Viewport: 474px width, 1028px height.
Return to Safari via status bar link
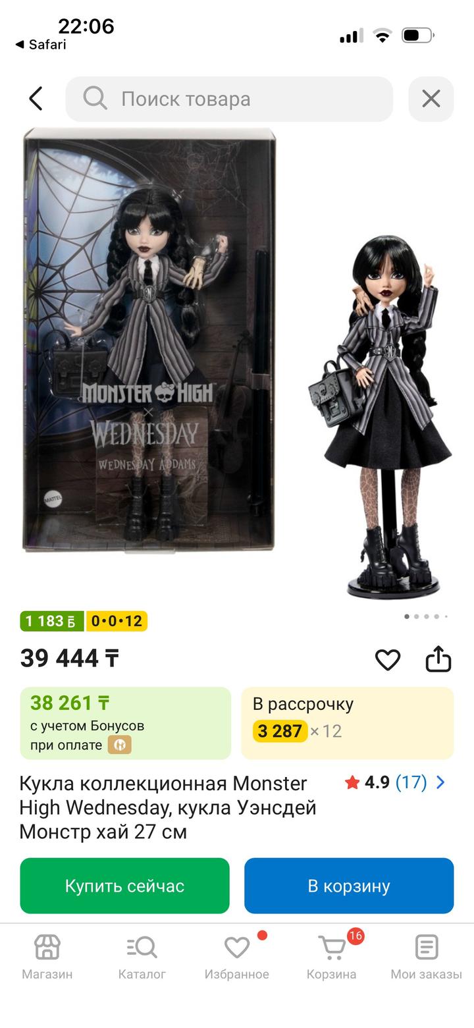(41, 45)
